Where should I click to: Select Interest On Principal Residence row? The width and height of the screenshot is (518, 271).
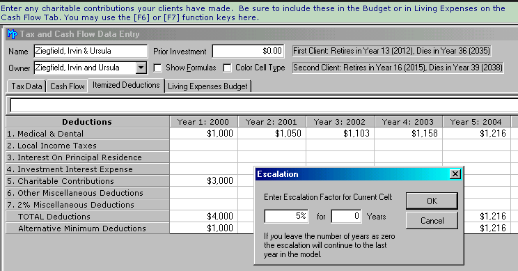pos(88,157)
